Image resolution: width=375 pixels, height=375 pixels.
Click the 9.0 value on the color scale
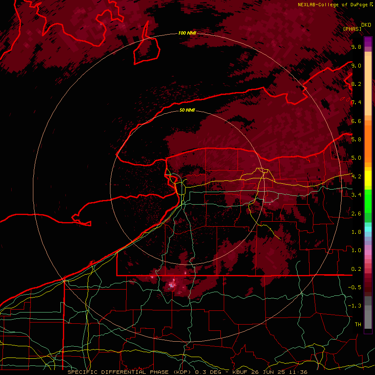[x=356, y=66]
